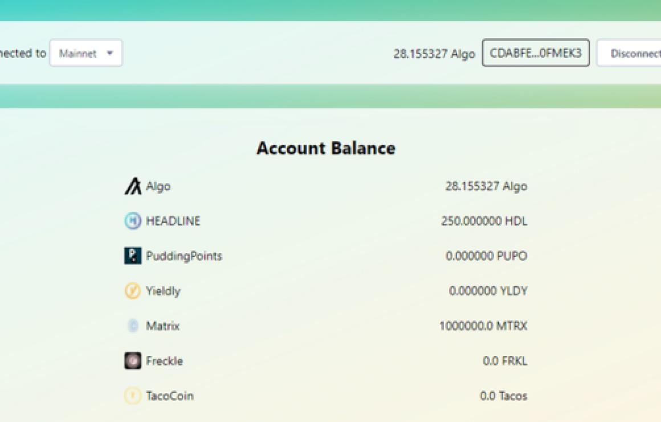Open the Mainnet network dropdown

click(86, 53)
